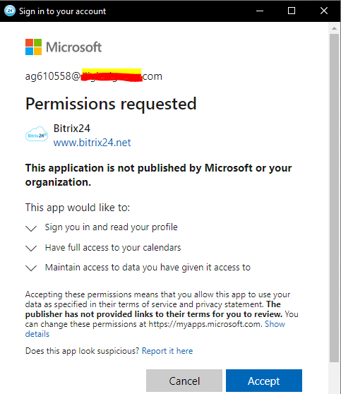Click the scrollbar up arrow
The width and height of the screenshot is (341, 394).
[334, 28]
